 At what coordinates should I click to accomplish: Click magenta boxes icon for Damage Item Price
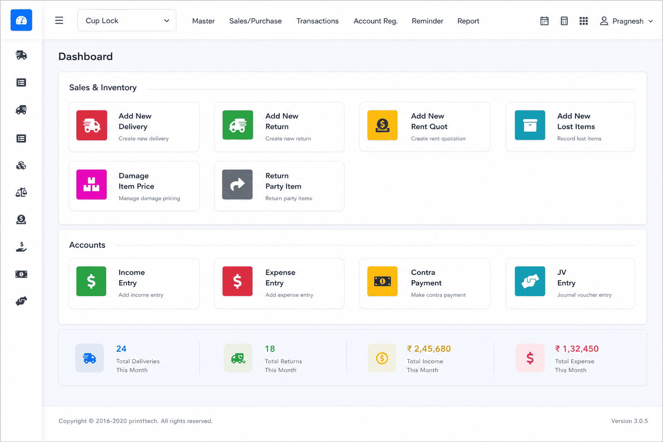(92, 184)
